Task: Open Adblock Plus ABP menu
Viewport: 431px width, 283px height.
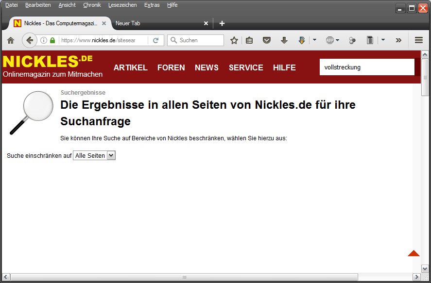Action: point(332,41)
